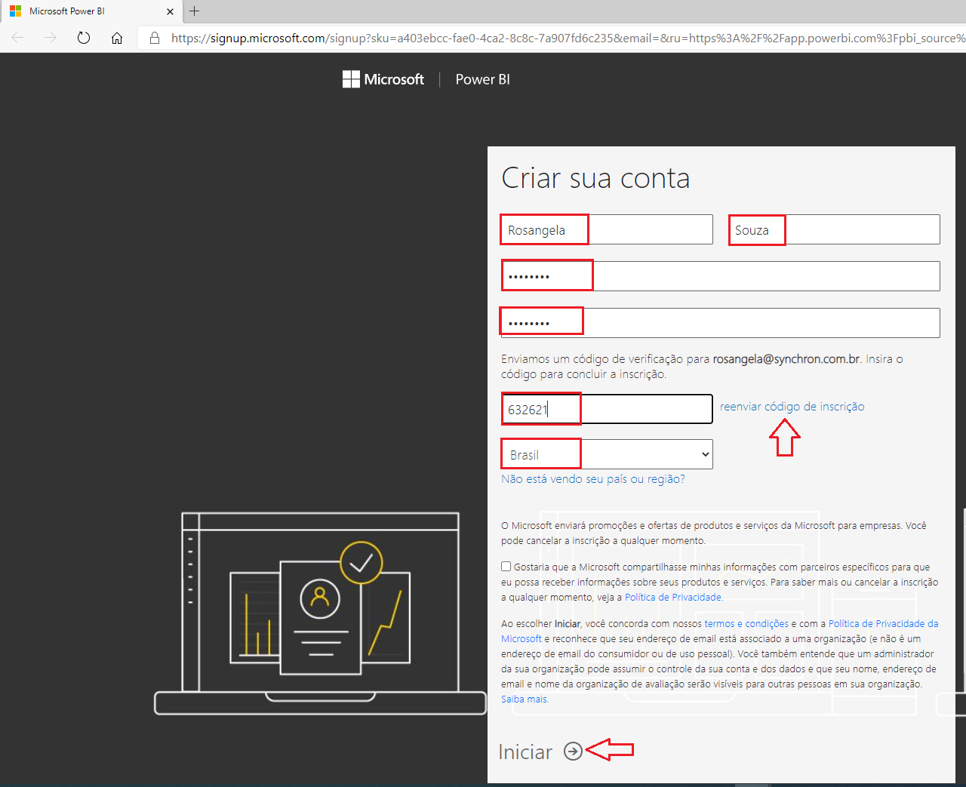966x787 pixels.
Task: Open the Política de Privacidade link after 'veja a'
Action: tap(673, 597)
